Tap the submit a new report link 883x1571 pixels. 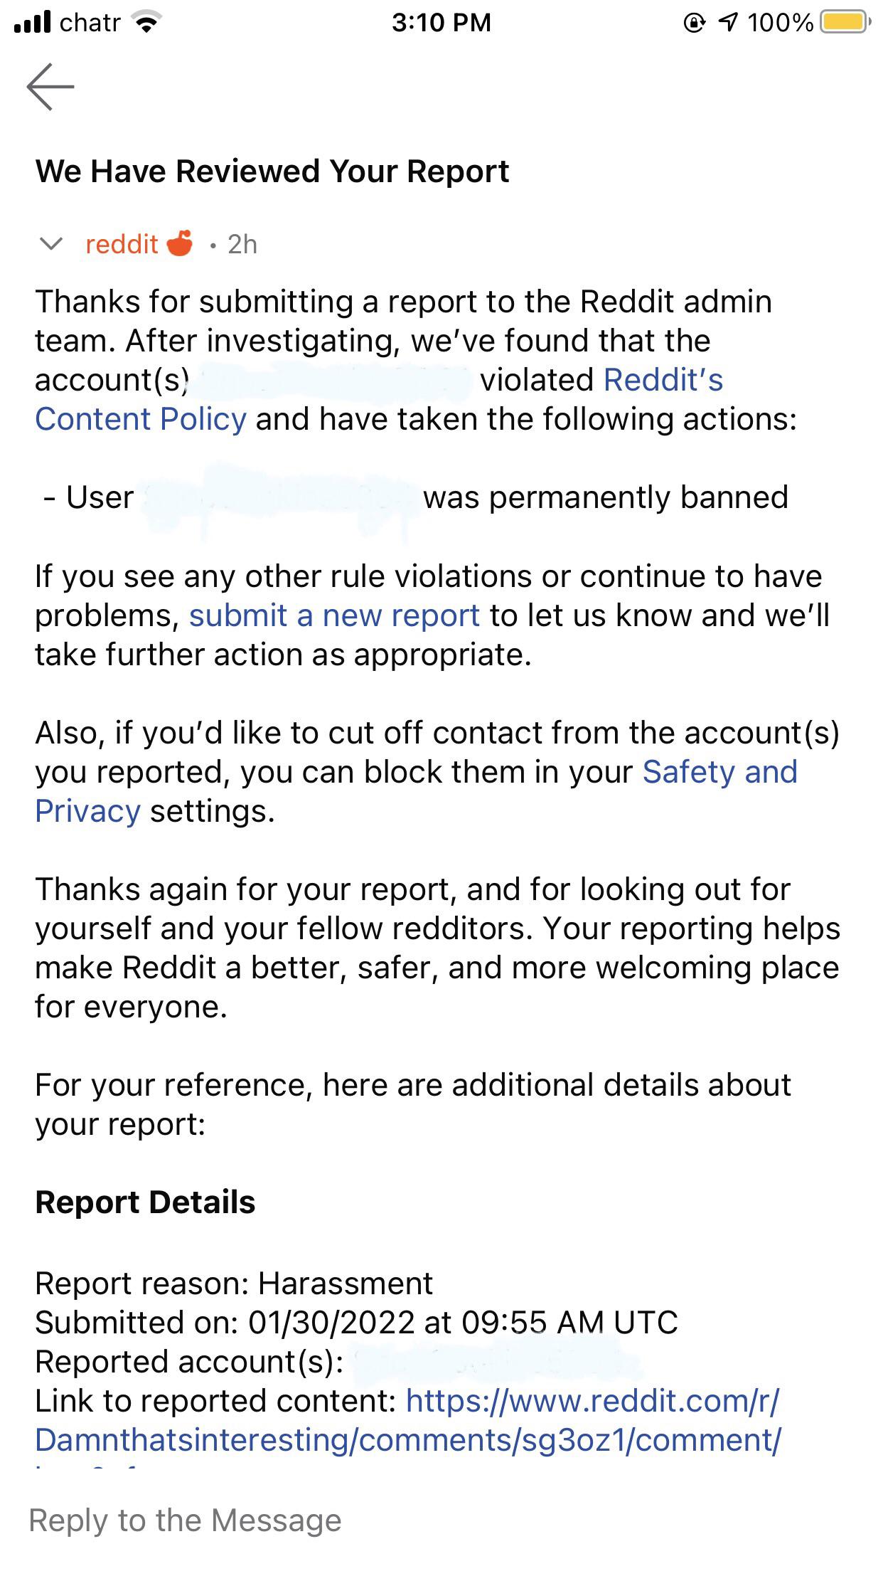tap(334, 616)
